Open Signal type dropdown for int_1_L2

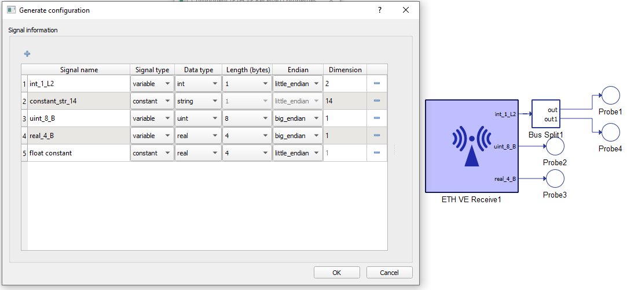point(152,84)
